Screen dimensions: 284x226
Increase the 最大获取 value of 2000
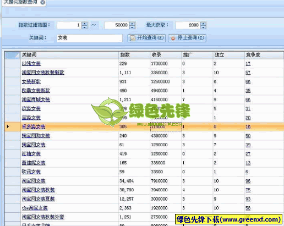pyautogui.click(x=203, y=24)
